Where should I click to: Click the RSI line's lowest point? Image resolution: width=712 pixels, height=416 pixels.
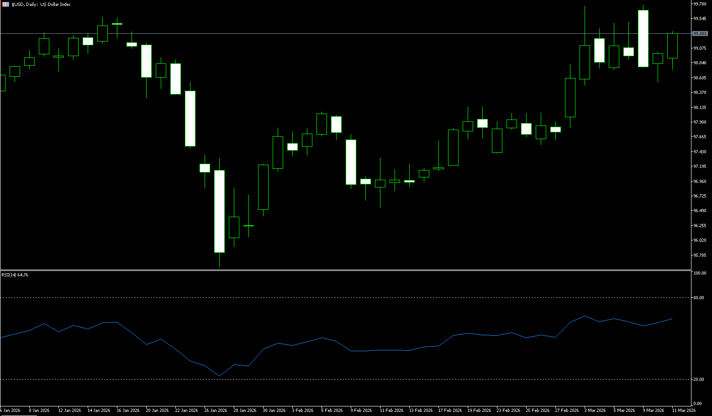tap(220, 376)
